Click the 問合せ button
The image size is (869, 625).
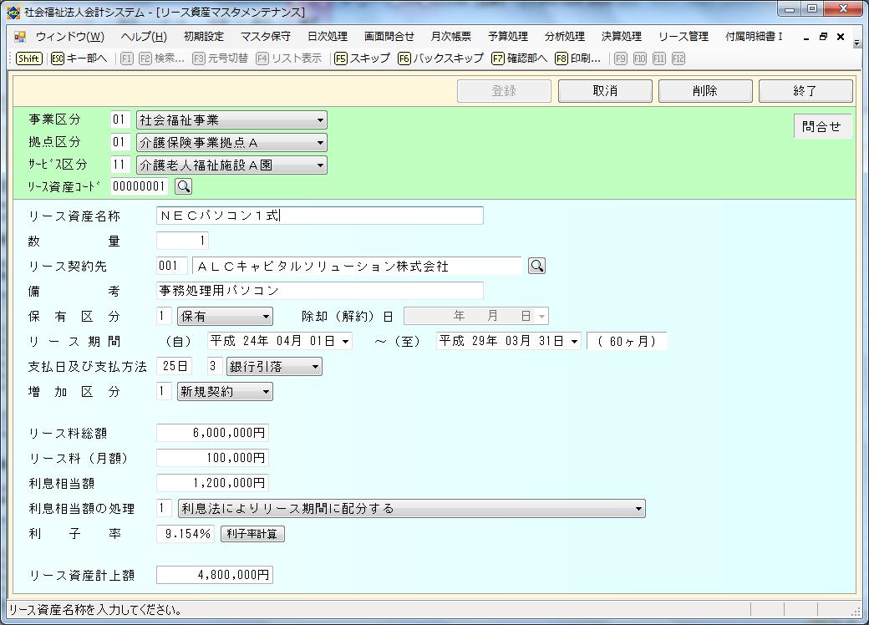point(821,127)
